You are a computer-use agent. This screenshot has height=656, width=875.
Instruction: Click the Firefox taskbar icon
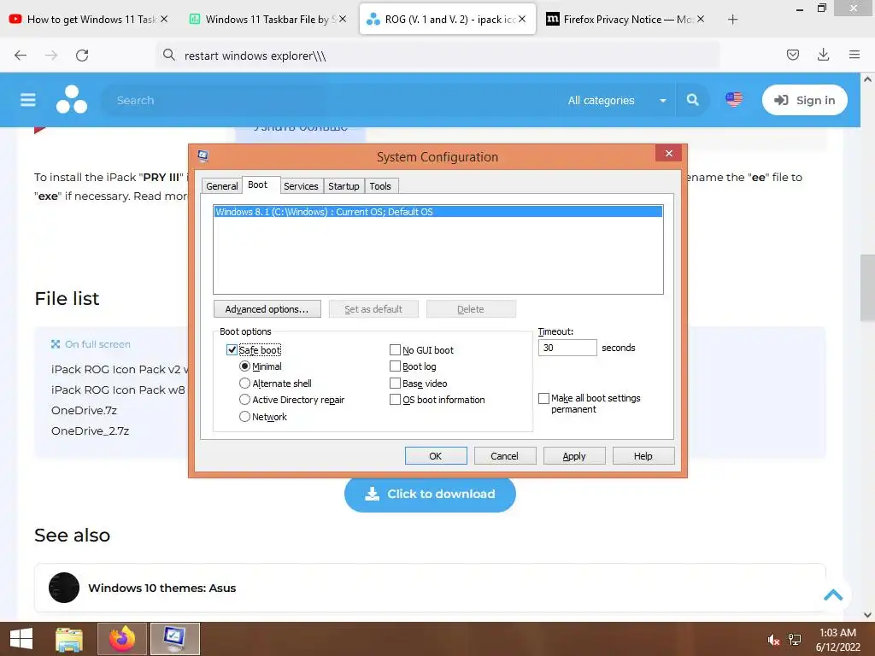tap(121, 639)
